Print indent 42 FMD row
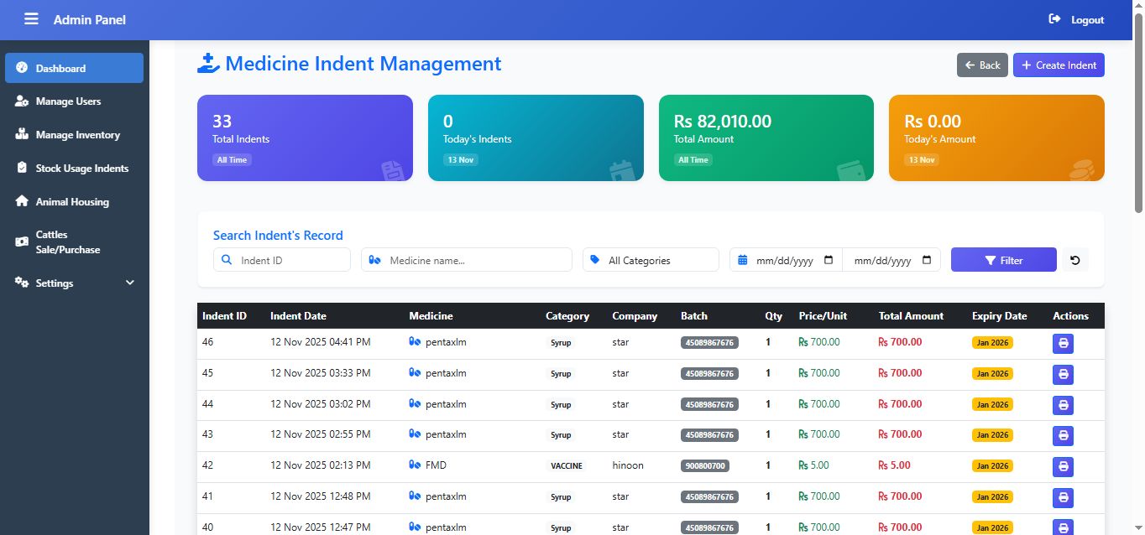1145x535 pixels. [1063, 466]
